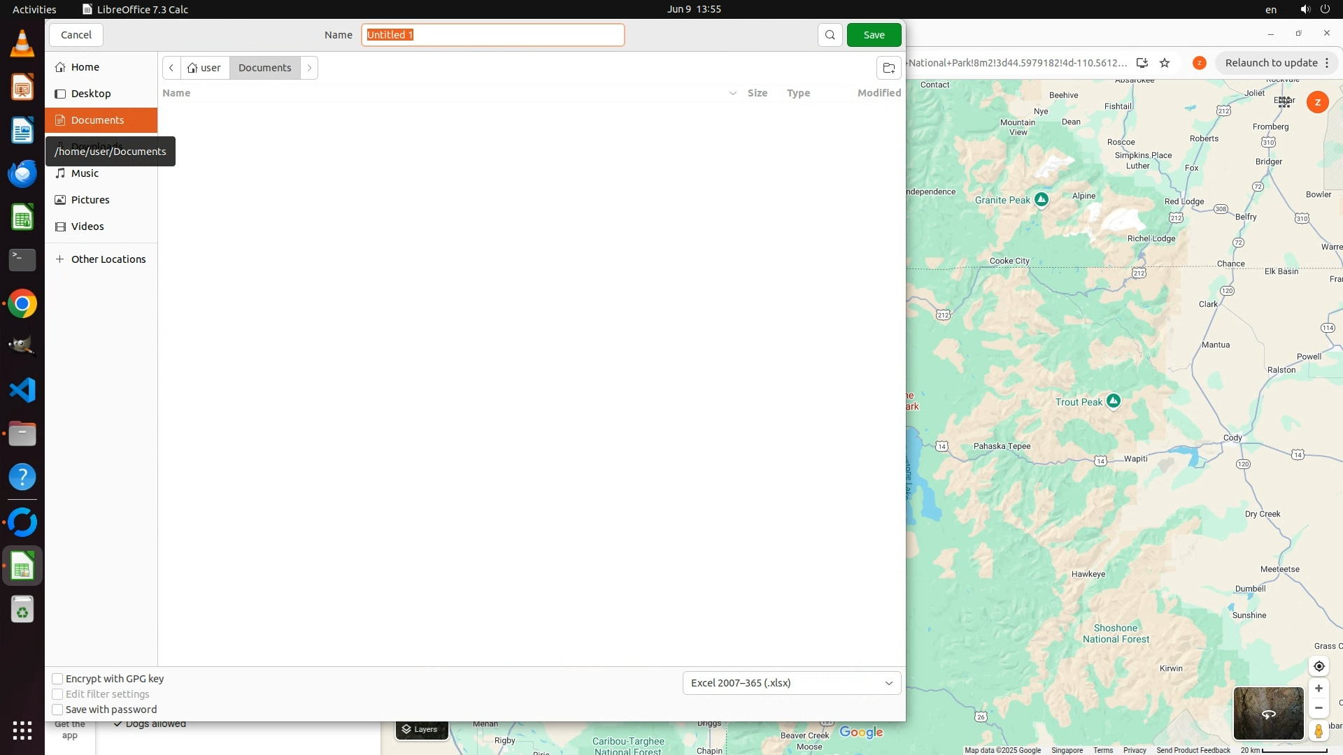Enable Encrypt with GPG key checkbox
The height and width of the screenshot is (755, 1343).
pos(58,679)
